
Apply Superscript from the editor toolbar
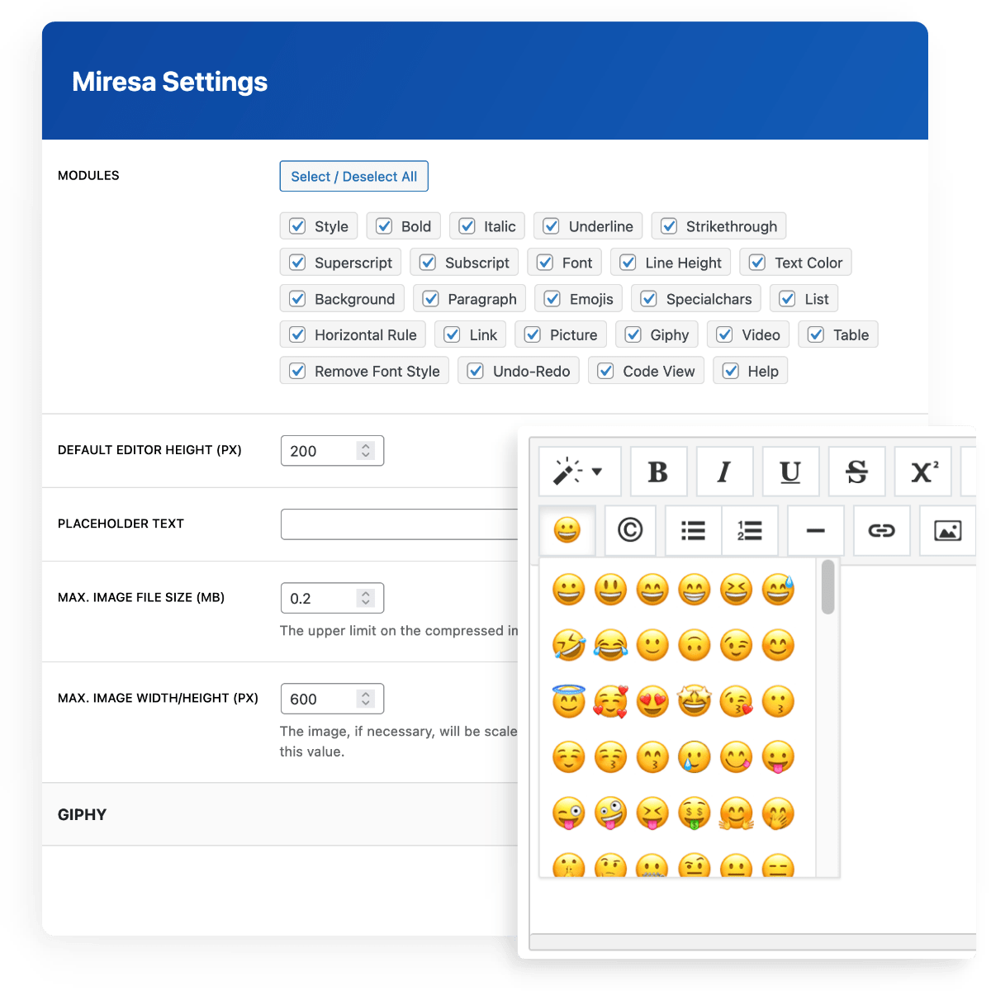pos(923,472)
